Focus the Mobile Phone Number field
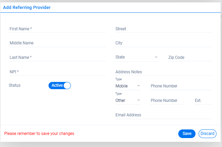Image resolution: width=222 pixels, height=147 pixels. [x=181, y=86]
